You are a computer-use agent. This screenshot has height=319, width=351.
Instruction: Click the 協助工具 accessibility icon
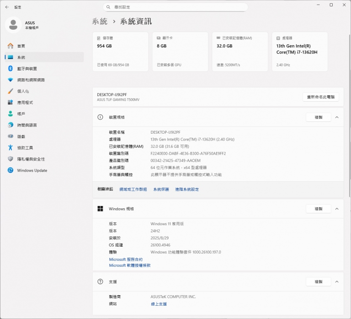11,147
